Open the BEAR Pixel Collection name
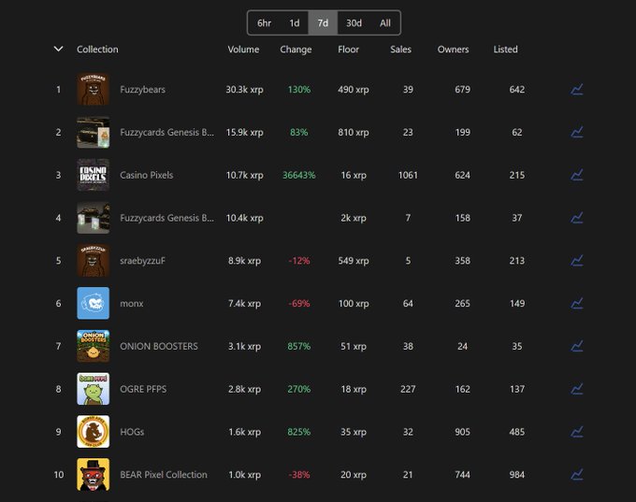636x502 pixels. (164, 475)
